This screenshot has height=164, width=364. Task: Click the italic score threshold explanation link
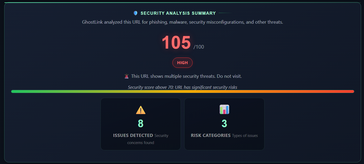point(182,87)
